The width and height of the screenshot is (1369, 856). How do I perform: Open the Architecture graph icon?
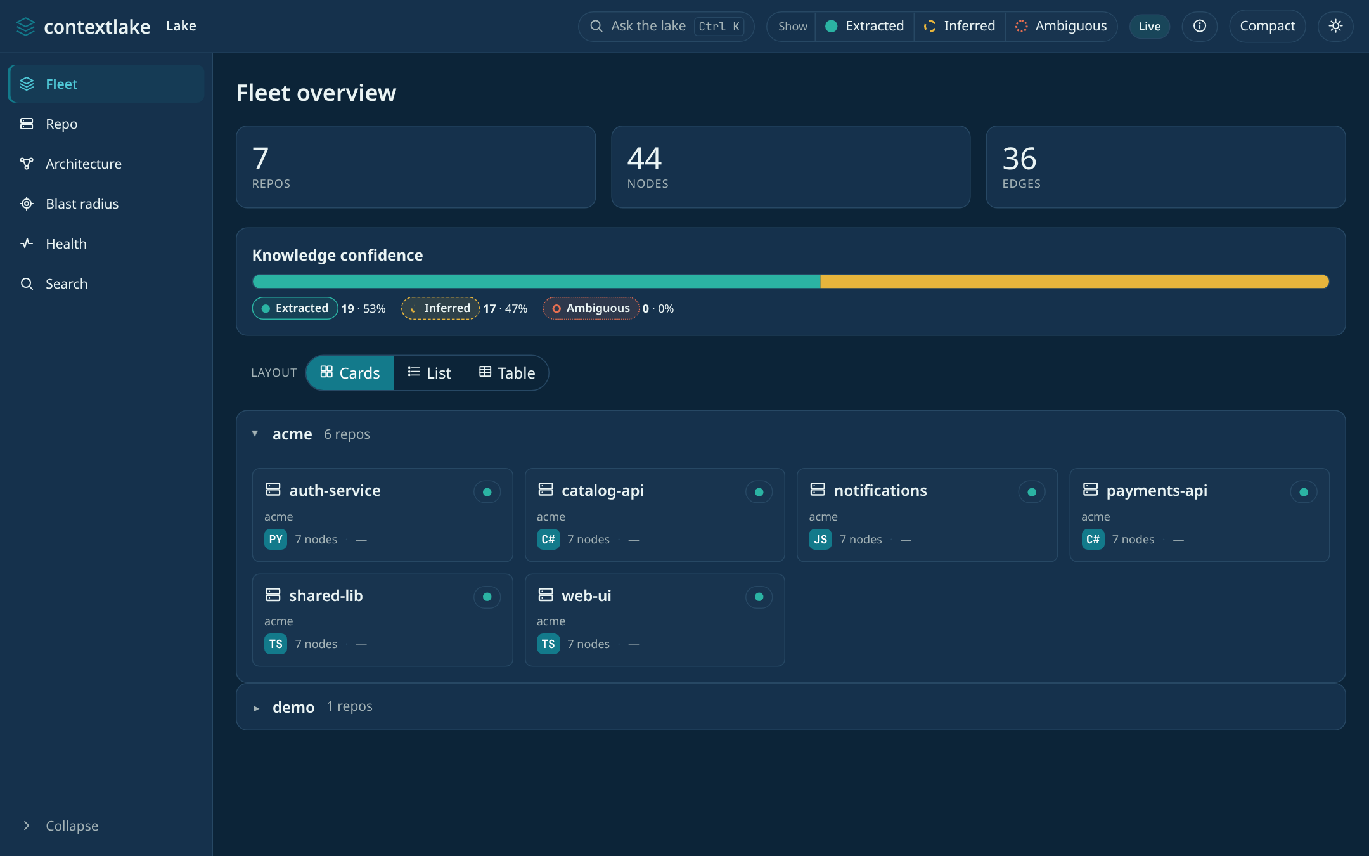tap(27, 164)
